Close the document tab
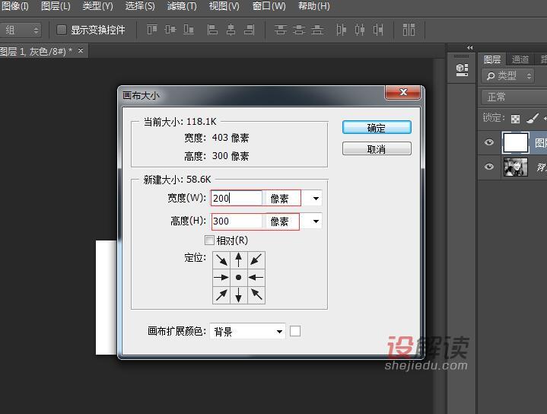 click(x=81, y=51)
